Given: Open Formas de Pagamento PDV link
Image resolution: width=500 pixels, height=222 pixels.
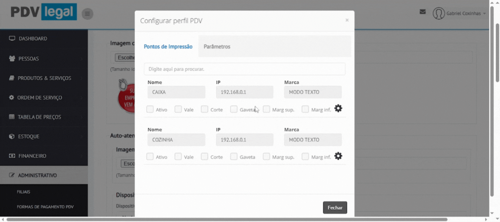Looking at the screenshot, I should tap(45, 207).
